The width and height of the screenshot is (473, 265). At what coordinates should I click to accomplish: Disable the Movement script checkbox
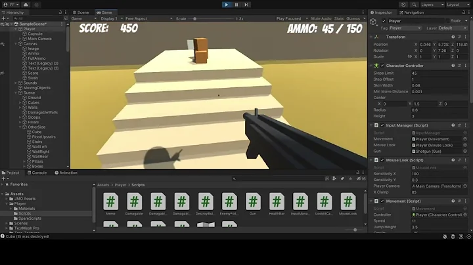pos(382,201)
